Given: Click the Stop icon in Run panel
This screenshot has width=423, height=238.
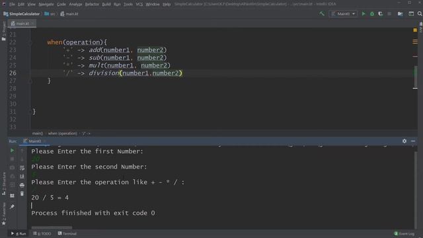Looking at the screenshot, I should click(12, 159).
